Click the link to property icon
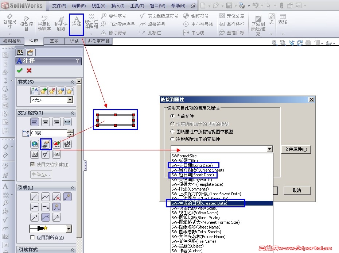Viewport: 339px width, 253px height. tap(46, 144)
